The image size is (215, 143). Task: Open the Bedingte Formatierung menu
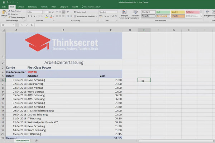(124, 14)
